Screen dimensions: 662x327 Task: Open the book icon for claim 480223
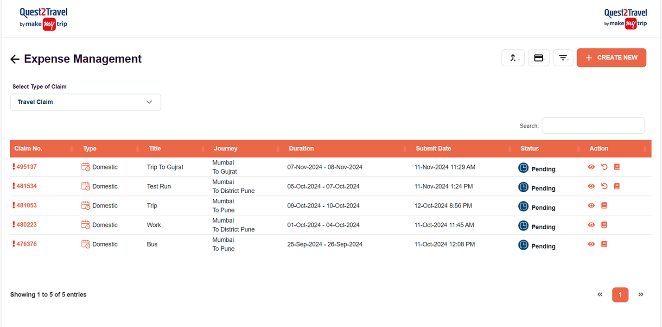click(x=604, y=225)
